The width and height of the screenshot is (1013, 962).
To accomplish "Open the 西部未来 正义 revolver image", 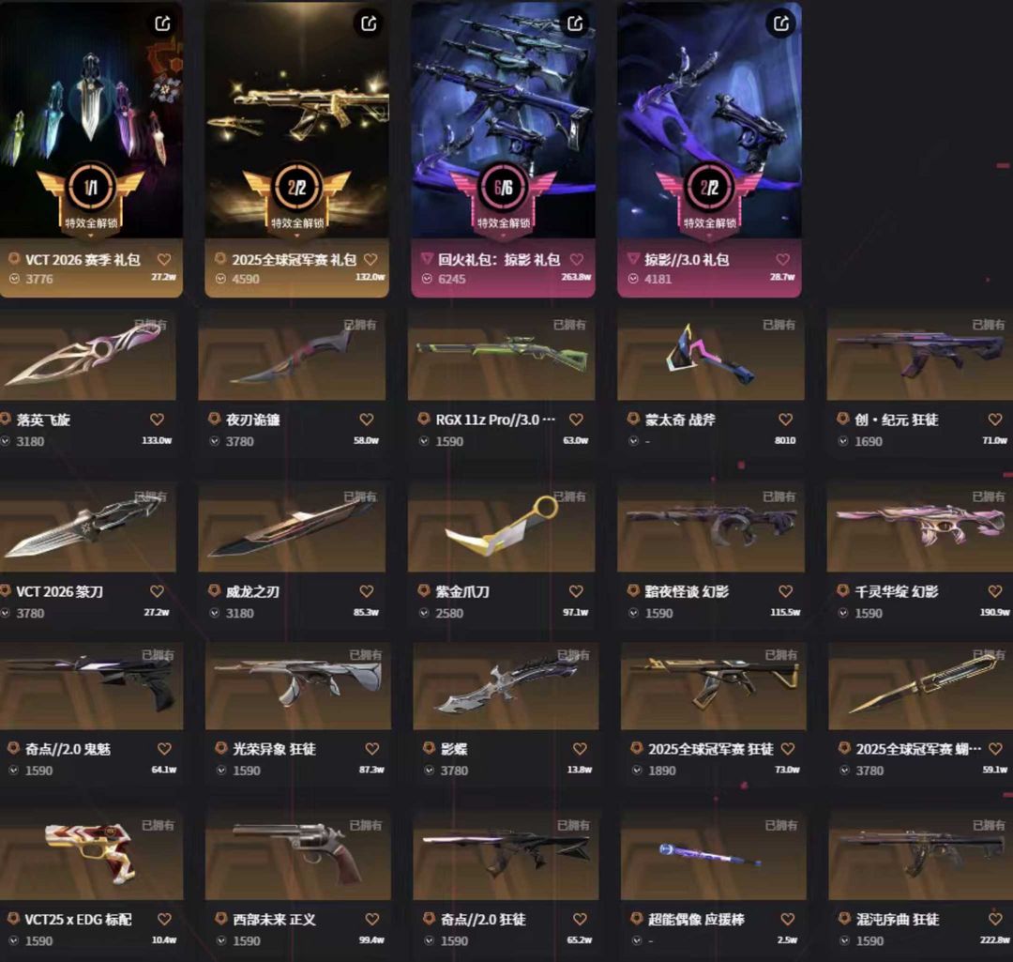I will tap(298, 855).
